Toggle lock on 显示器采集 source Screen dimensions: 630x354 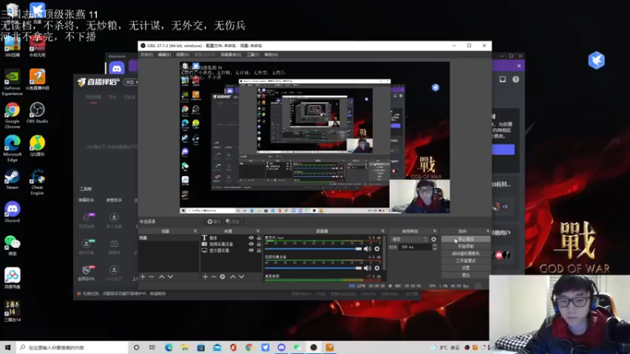[259, 250]
